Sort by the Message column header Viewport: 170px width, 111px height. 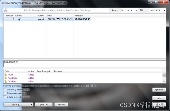pyautogui.click(x=82, y=16)
